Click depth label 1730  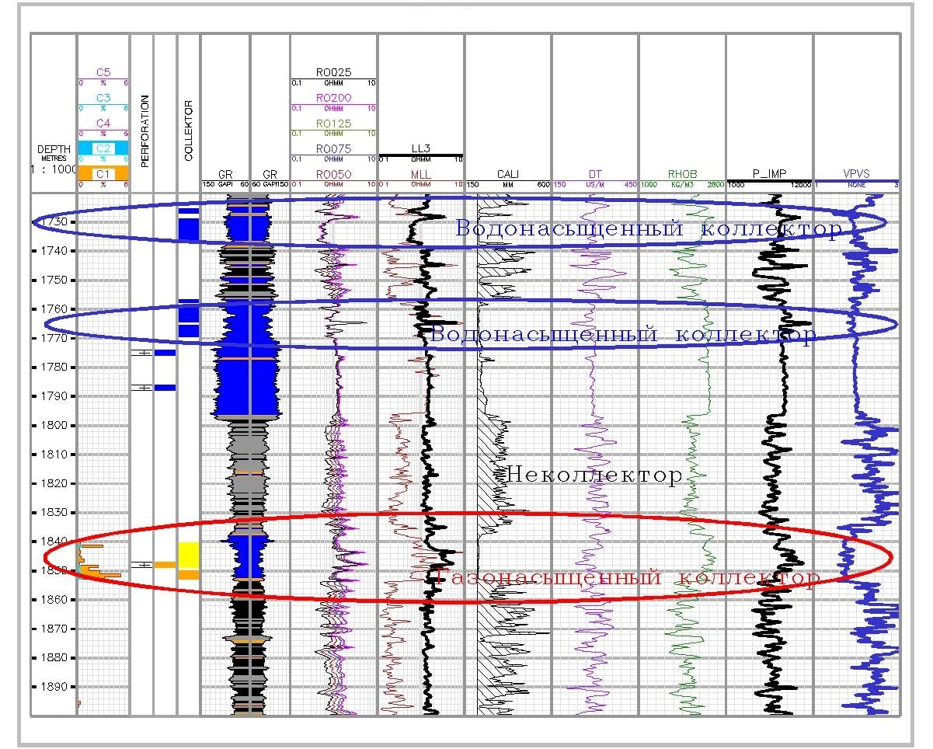point(54,221)
